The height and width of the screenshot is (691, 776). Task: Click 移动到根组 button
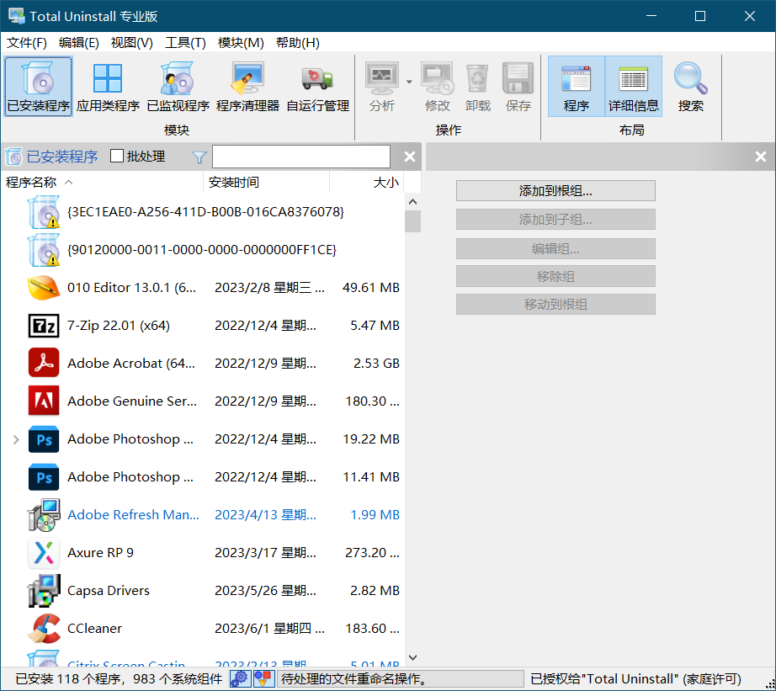(x=555, y=304)
